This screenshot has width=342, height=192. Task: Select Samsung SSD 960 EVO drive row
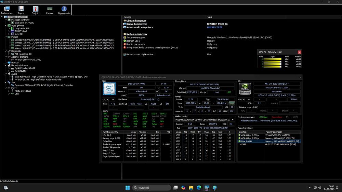(x=282, y=141)
